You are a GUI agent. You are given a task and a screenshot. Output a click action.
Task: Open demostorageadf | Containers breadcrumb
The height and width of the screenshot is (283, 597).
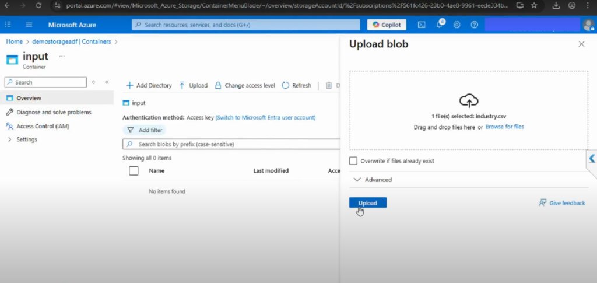click(72, 41)
